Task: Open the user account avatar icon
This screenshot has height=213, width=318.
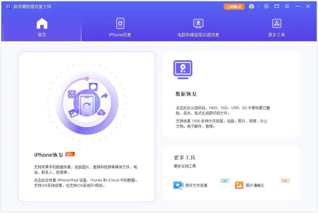Action: (252, 7)
